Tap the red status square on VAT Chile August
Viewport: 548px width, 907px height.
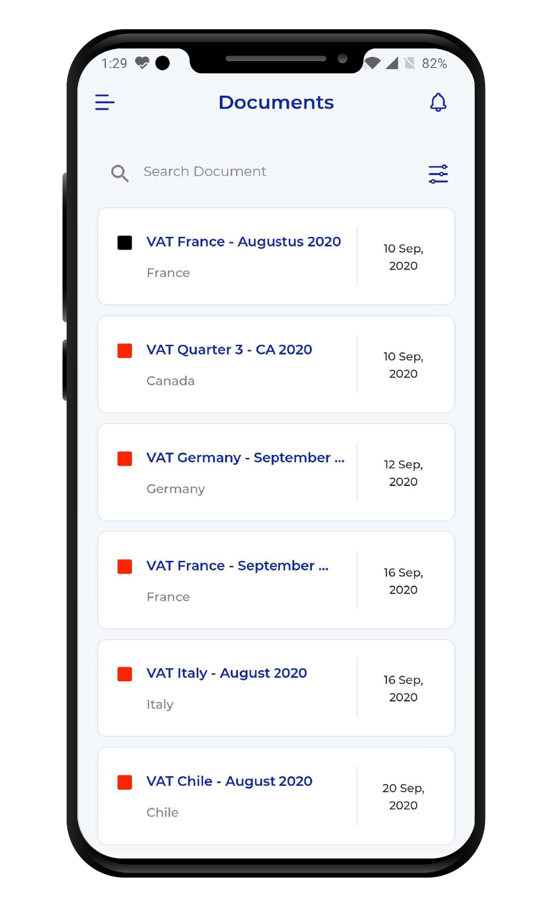124,782
